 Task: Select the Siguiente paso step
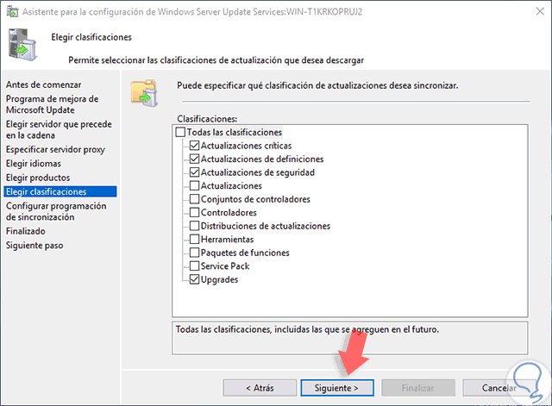click(x=34, y=245)
